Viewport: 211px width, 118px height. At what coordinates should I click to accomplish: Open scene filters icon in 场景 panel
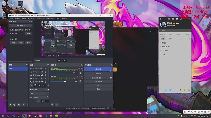click(19, 105)
